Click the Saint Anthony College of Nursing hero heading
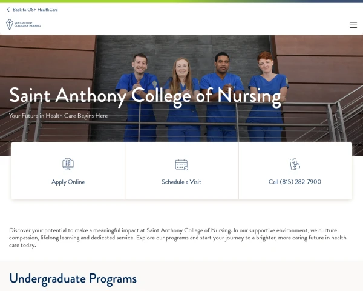The width and height of the screenshot is (363, 291). [x=145, y=96]
